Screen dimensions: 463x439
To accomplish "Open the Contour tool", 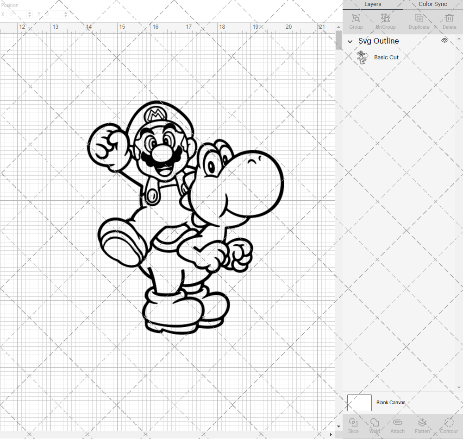I will coord(448,425).
